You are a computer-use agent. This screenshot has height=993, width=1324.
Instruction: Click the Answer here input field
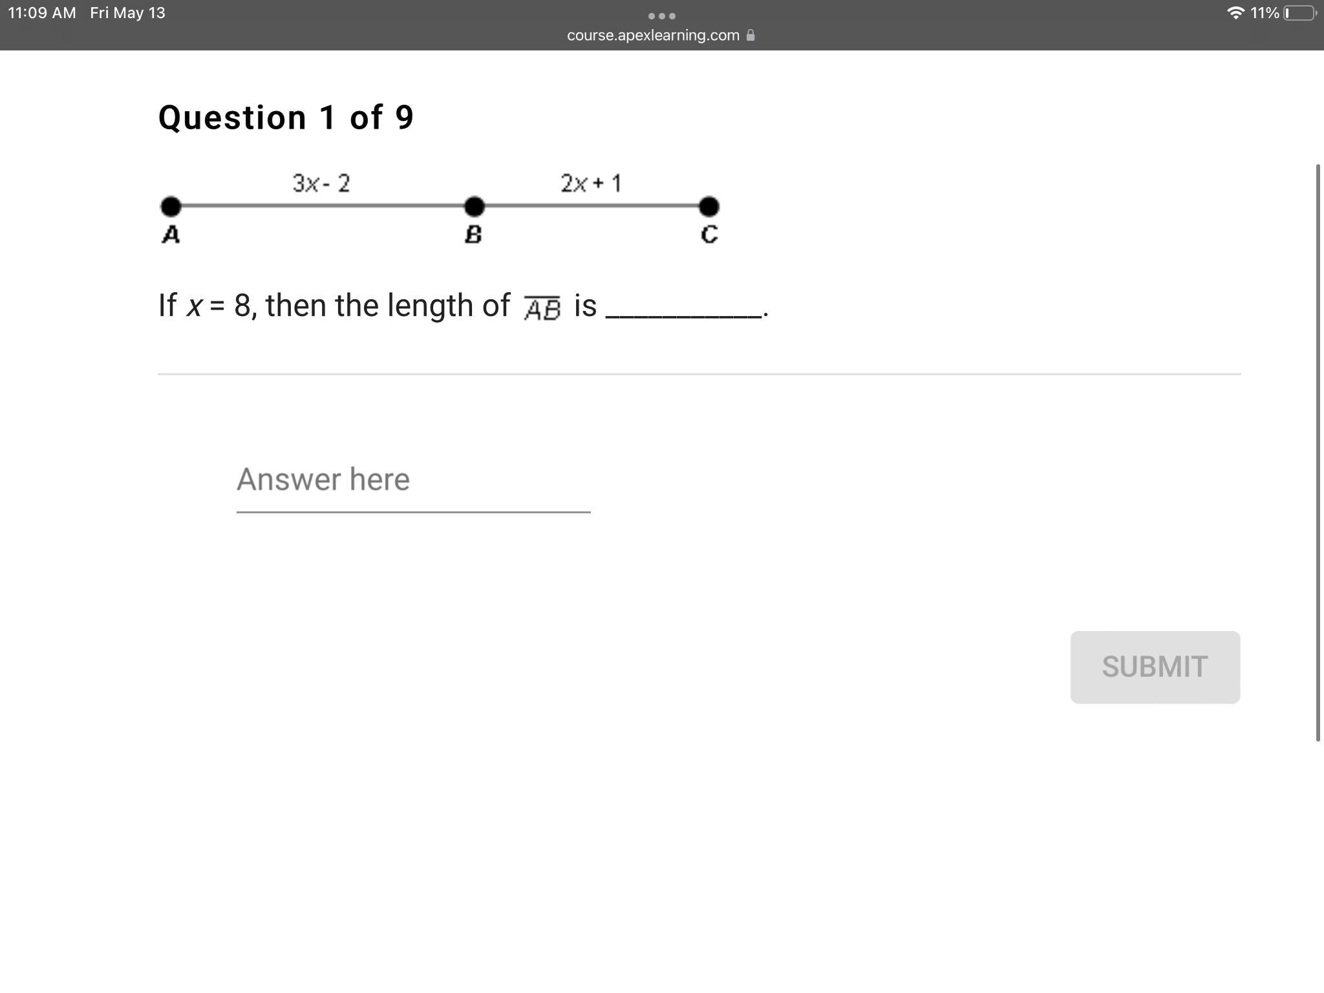click(x=412, y=480)
